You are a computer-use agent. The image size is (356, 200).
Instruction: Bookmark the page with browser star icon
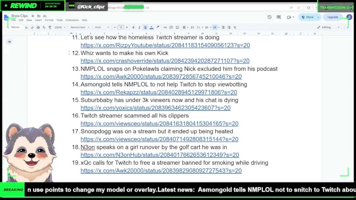[299, 8]
